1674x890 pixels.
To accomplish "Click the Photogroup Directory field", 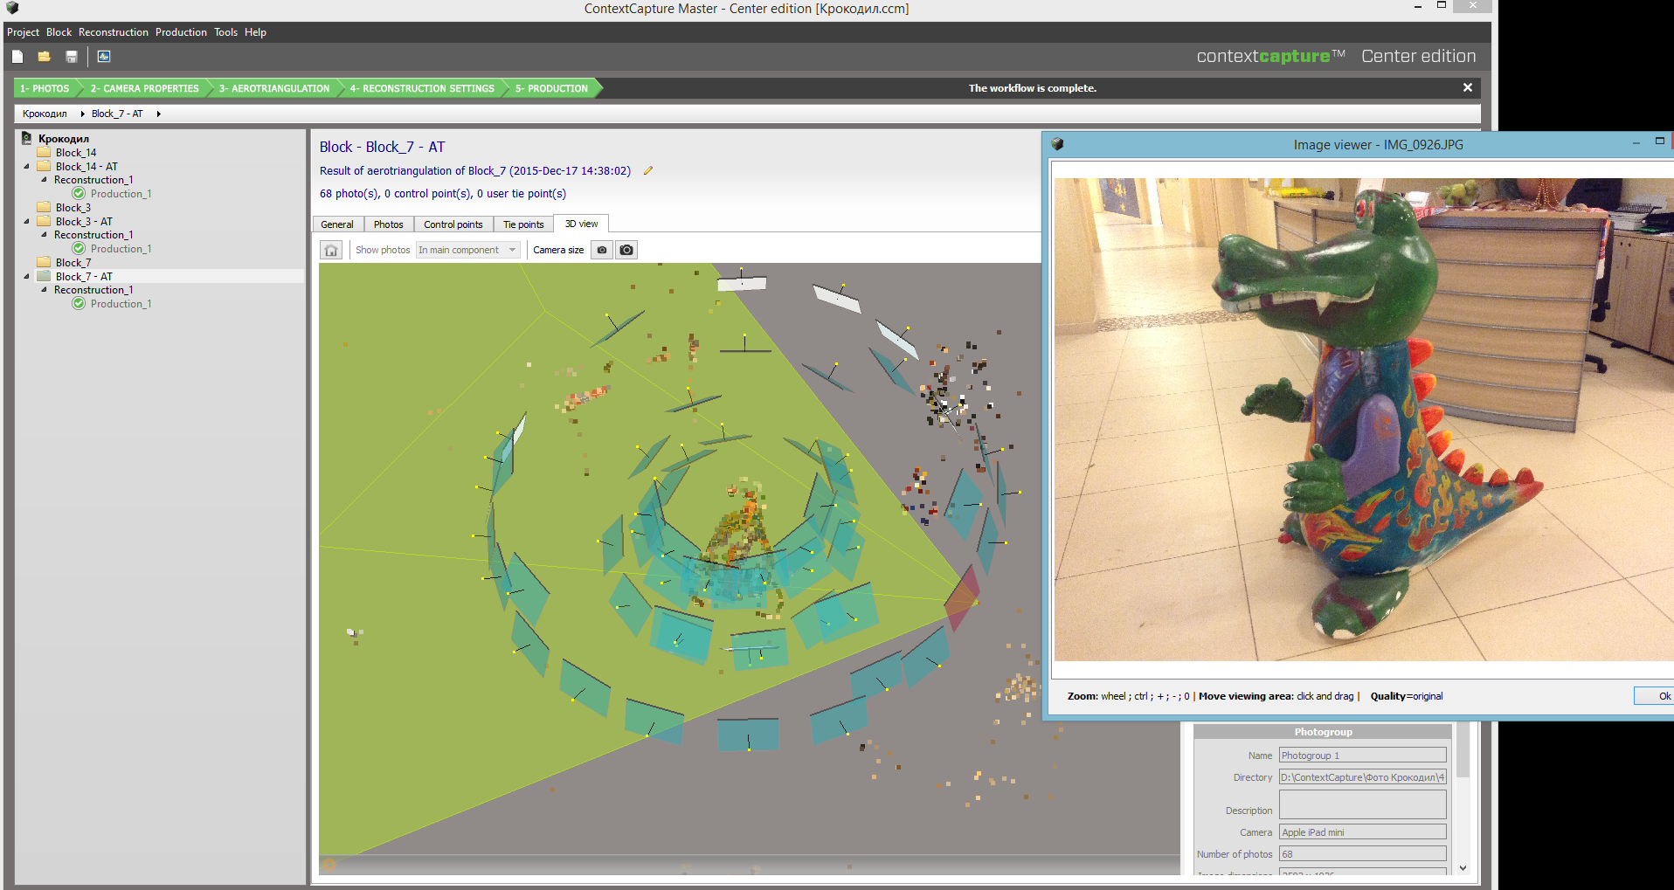I will pyautogui.click(x=1363, y=777).
